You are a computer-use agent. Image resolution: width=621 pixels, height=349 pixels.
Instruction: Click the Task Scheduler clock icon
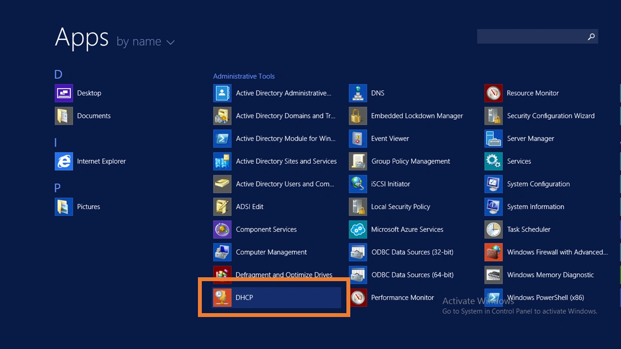[493, 229]
